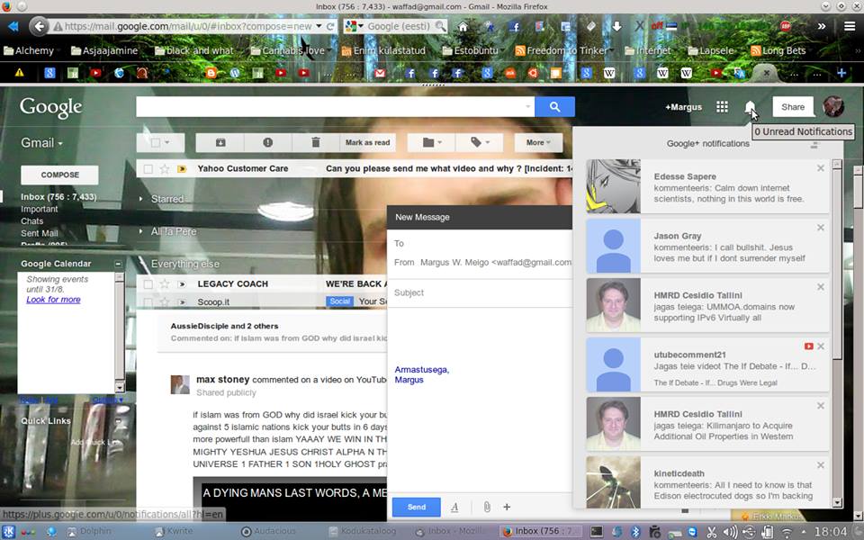Tick the Yahoo Customer Care checkbox
The height and width of the screenshot is (540, 864).
[148, 169]
